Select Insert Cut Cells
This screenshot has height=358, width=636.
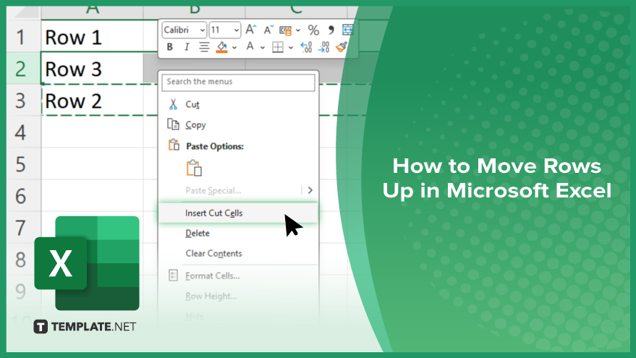[238, 213]
